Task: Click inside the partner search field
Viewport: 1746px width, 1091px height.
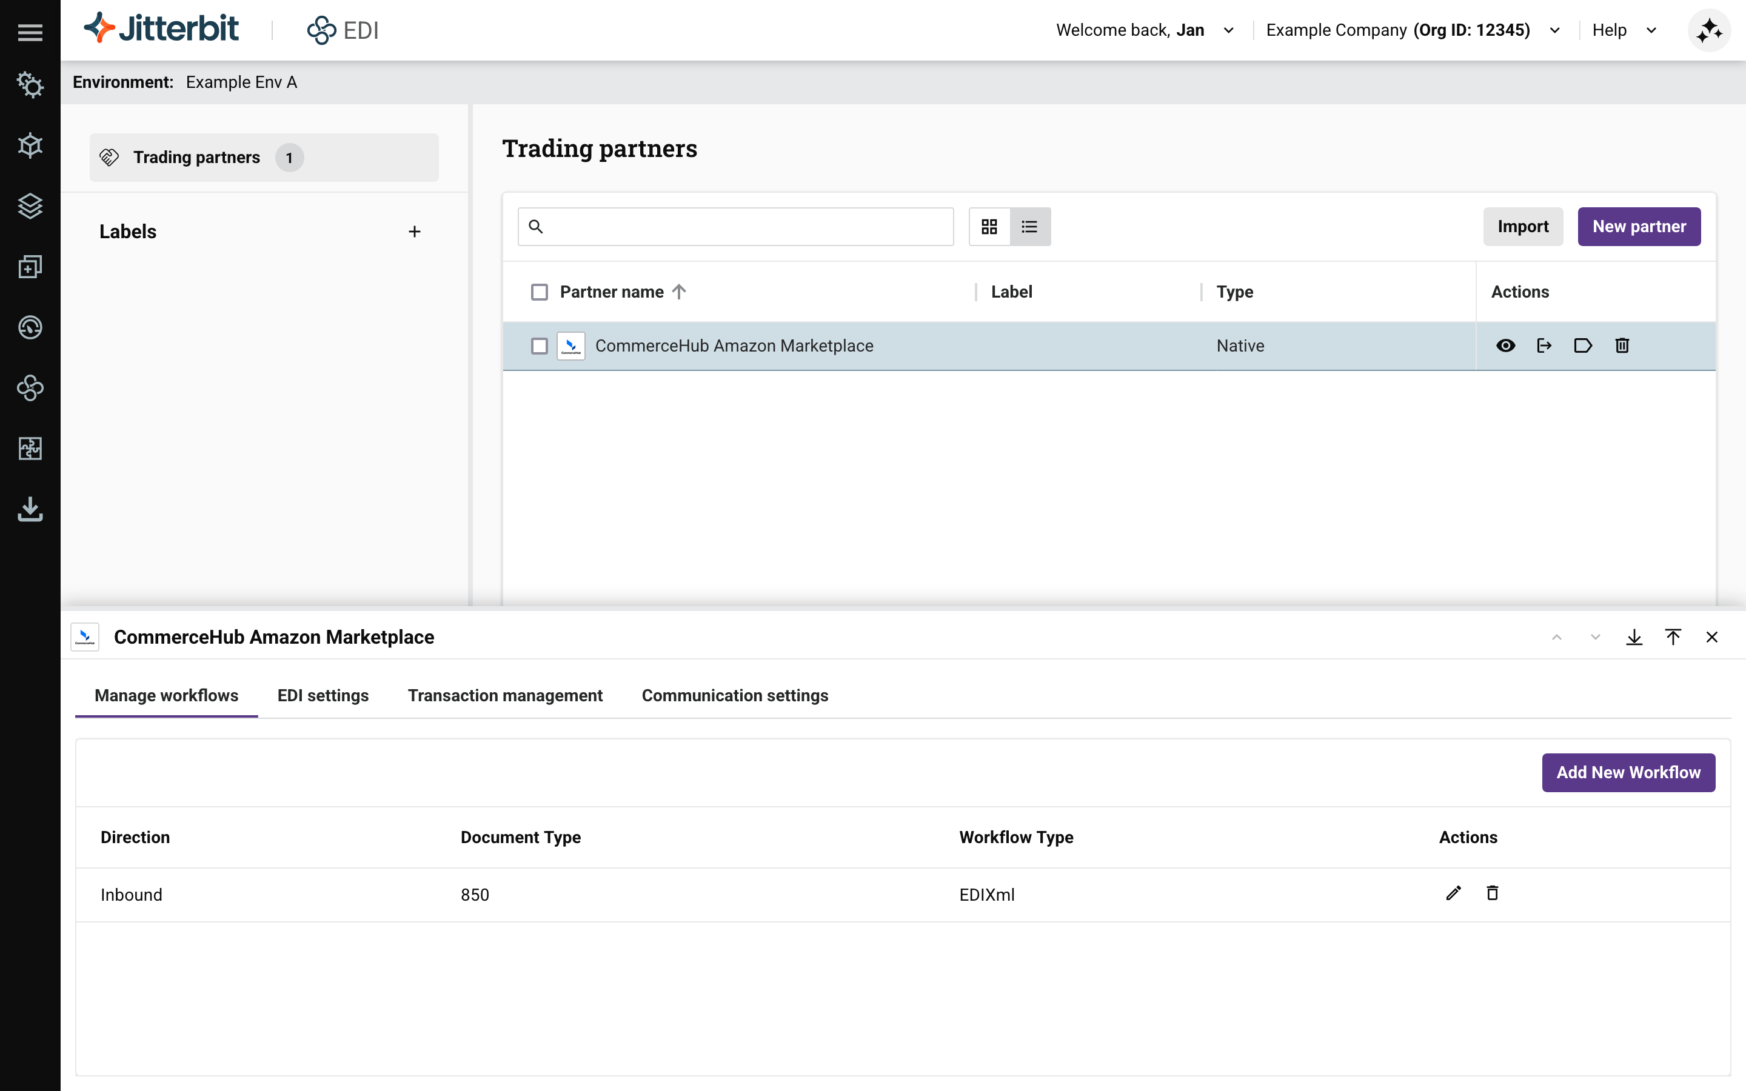Action: tap(735, 226)
